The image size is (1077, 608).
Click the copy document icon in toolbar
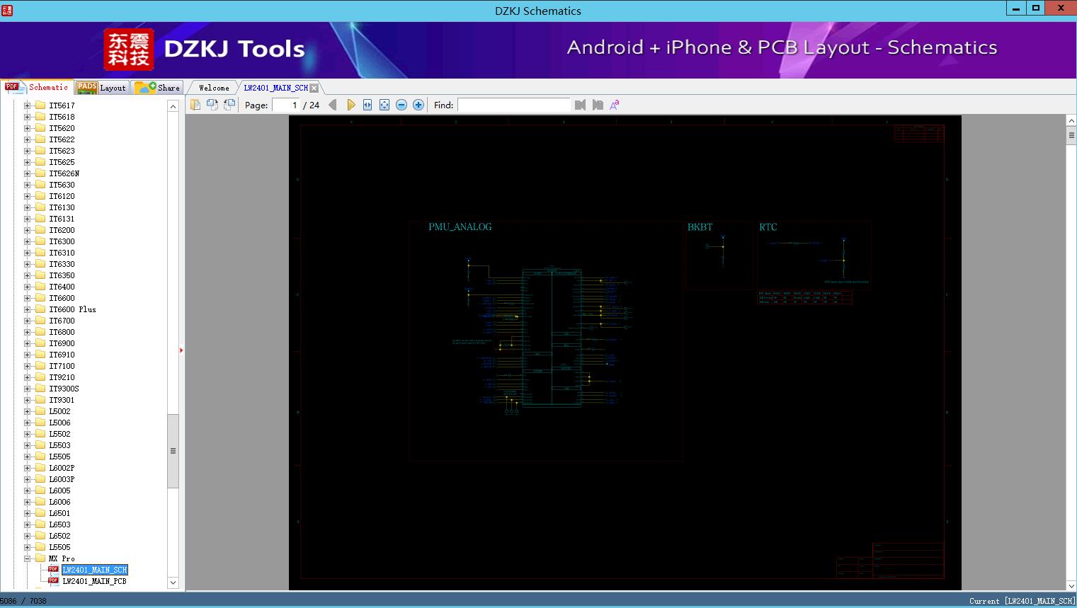pos(195,105)
